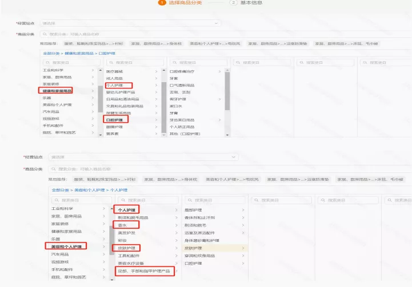Image resolution: width=412 pixels, height=287 pixels.
Task: Click scrollbar beside the 医疗器械 category list
Action: 164,107
